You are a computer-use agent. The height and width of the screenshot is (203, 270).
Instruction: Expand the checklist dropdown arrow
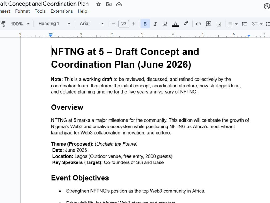pos(261,24)
